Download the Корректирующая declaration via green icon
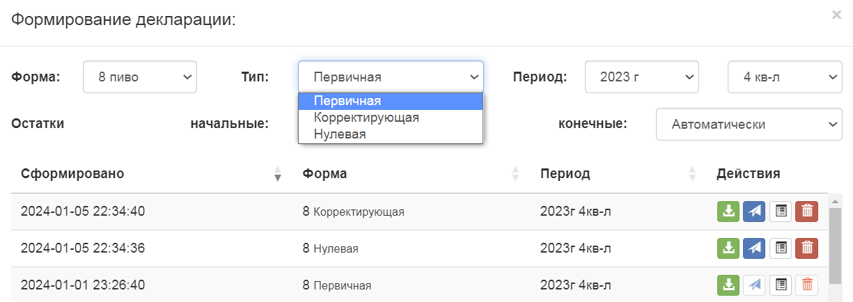This screenshot has height=302, width=853. pos(728,211)
